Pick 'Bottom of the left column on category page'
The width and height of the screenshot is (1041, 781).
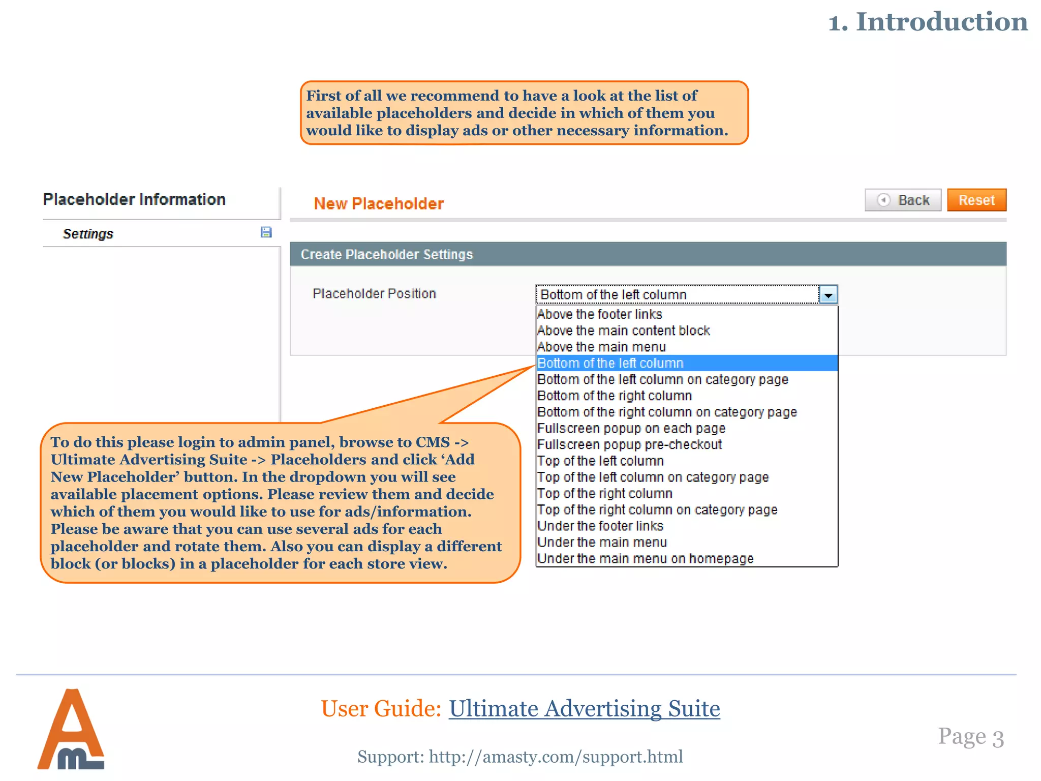click(x=687, y=379)
